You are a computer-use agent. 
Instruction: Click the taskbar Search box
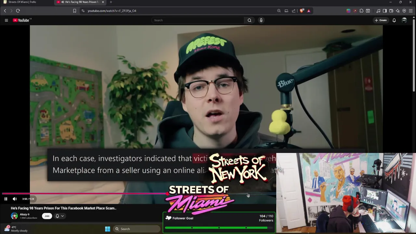(136, 229)
